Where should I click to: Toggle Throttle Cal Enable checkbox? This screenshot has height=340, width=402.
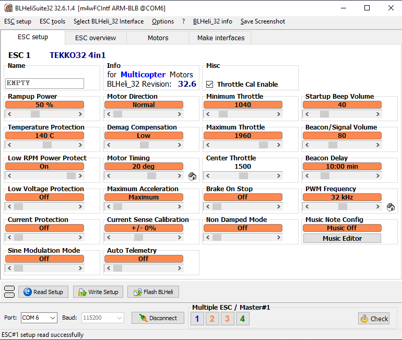[x=210, y=85]
